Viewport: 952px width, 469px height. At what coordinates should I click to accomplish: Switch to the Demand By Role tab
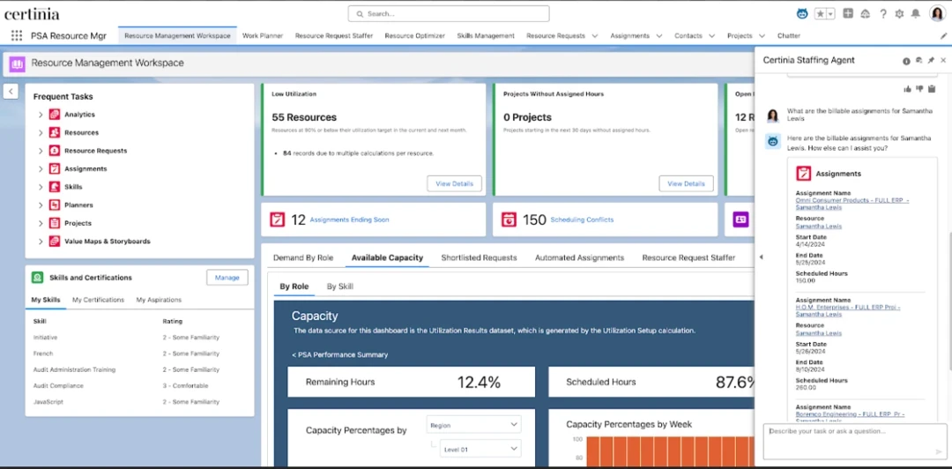coord(302,258)
